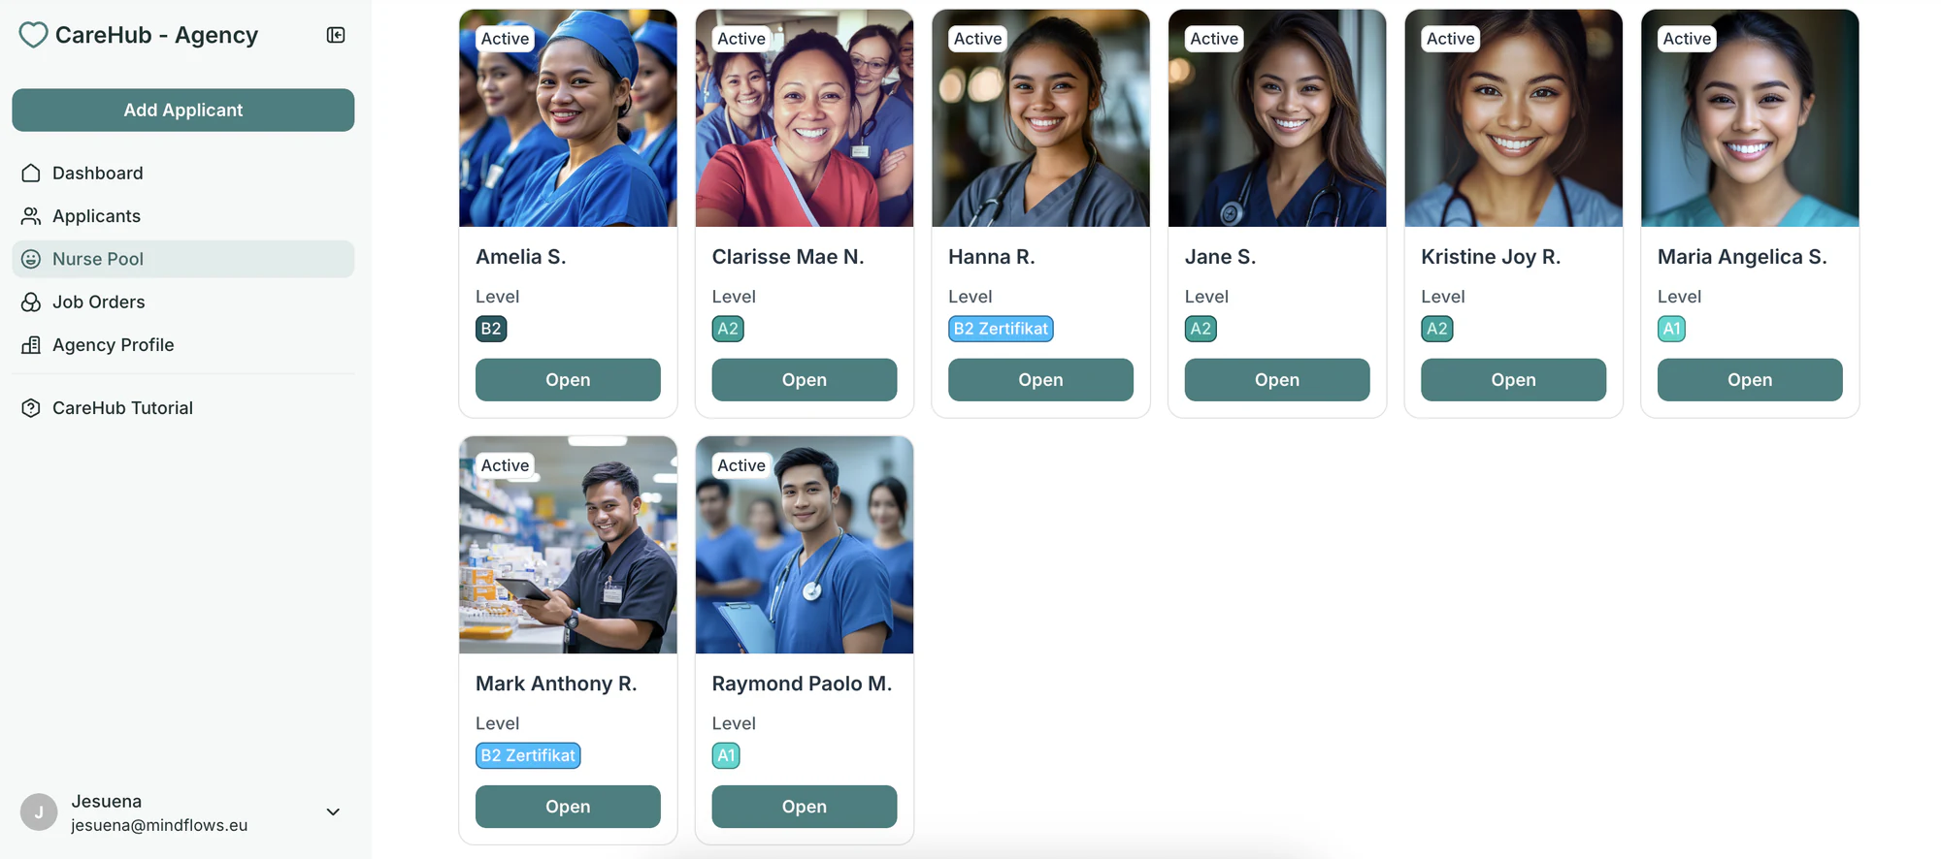Collapse the sidebar using the panel icon
Screen dimensions: 1941x859
pos(336,35)
